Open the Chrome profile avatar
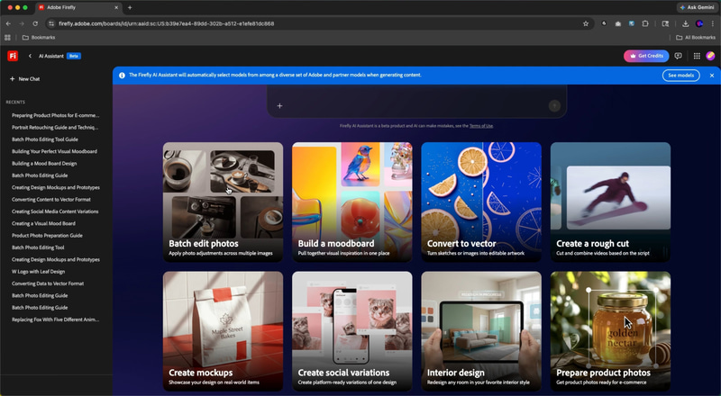This screenshot has height=396, width=721. coord(699,24)
